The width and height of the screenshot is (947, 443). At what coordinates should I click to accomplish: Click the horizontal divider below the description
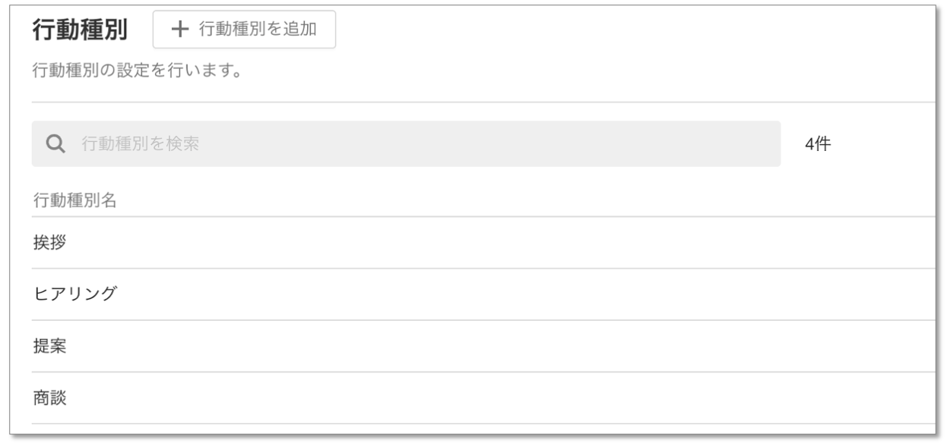point(483,102)
